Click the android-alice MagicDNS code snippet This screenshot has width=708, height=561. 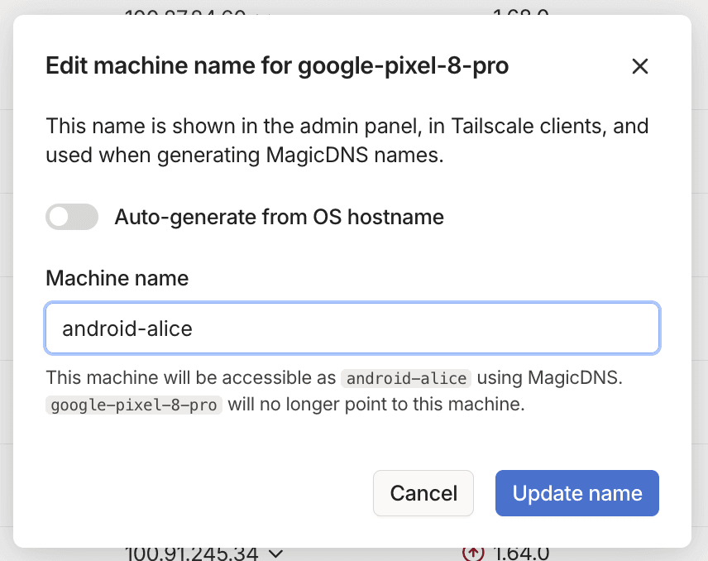tap(406, 379)
